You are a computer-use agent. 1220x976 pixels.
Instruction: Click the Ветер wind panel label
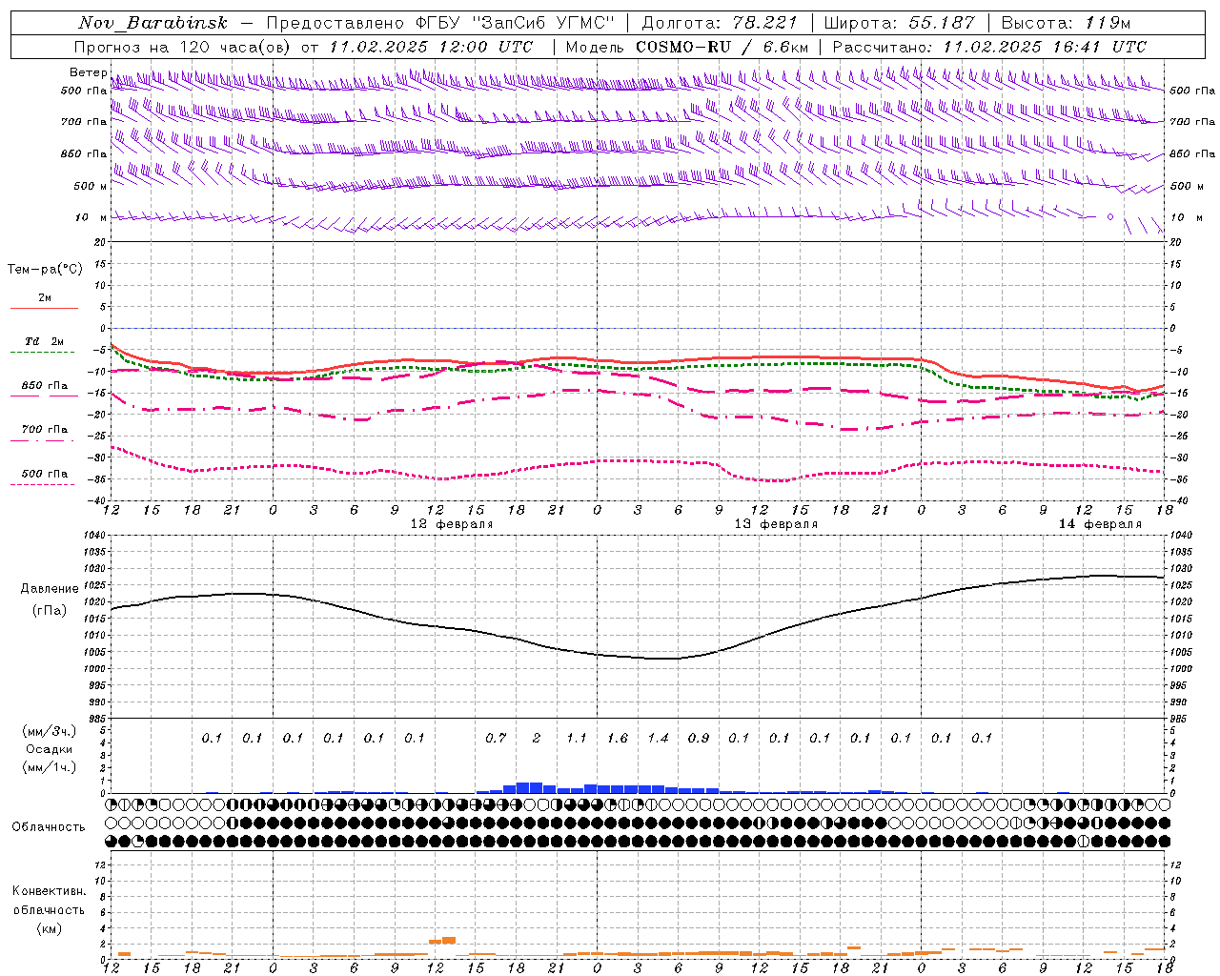click(x=88, y=72)
